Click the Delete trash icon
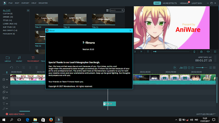Screen dimensions: 219x123 pos(37,68)
